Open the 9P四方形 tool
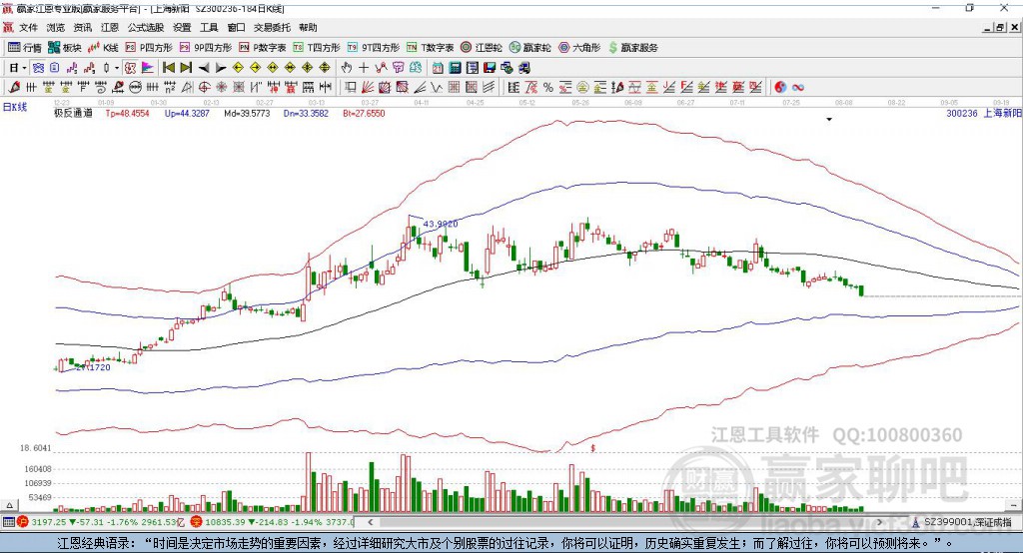Image resolution: width=1023 pixels, height=553 pixels. 206,48
